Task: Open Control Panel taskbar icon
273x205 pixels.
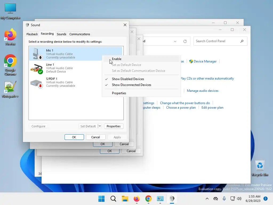Action: coord(160,199)
